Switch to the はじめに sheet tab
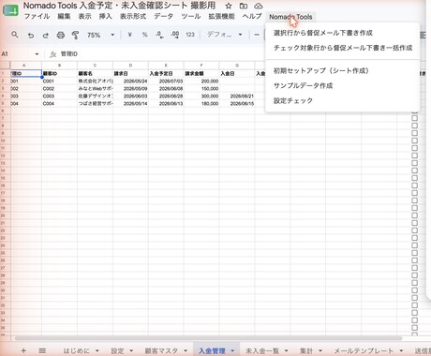 coord(76,350)
